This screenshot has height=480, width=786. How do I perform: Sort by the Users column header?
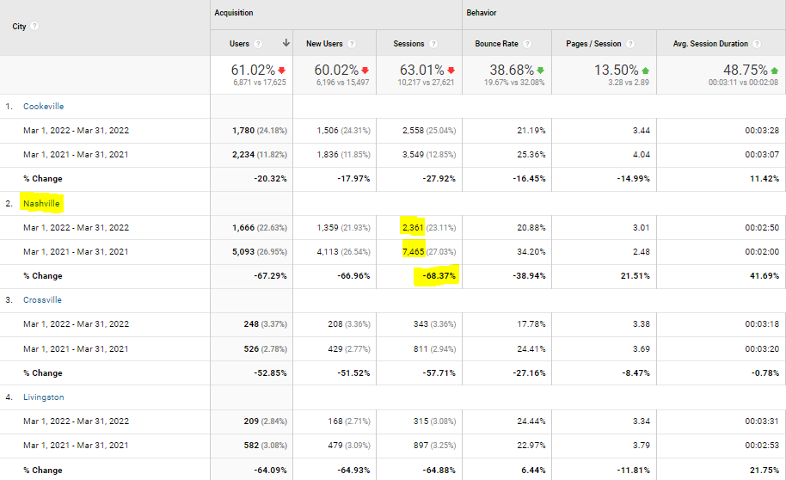pos(239,44)
